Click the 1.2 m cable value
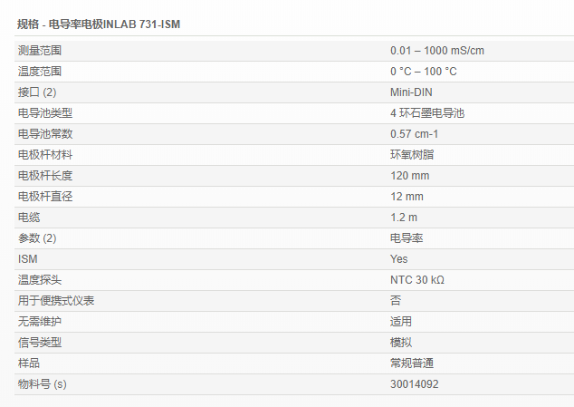574x407 pixels. click(404, 218)
